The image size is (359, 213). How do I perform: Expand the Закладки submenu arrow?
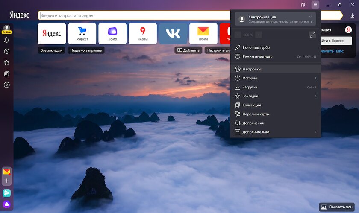point(315,96)
